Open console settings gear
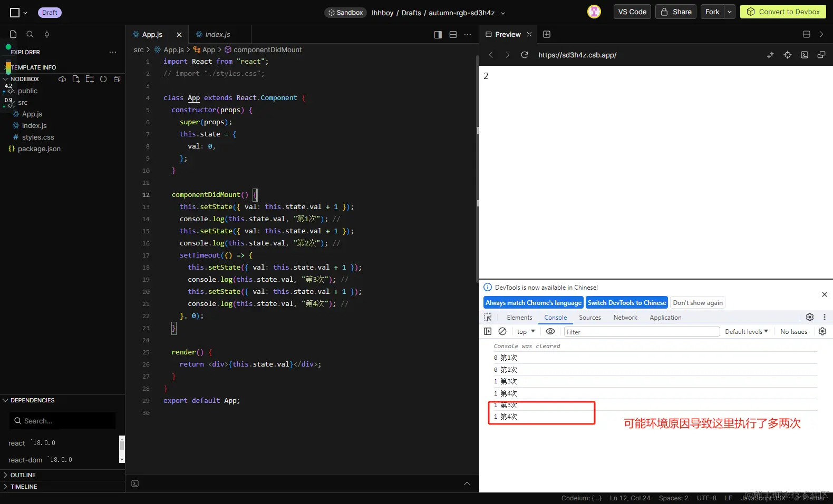 tap(822, 331)
